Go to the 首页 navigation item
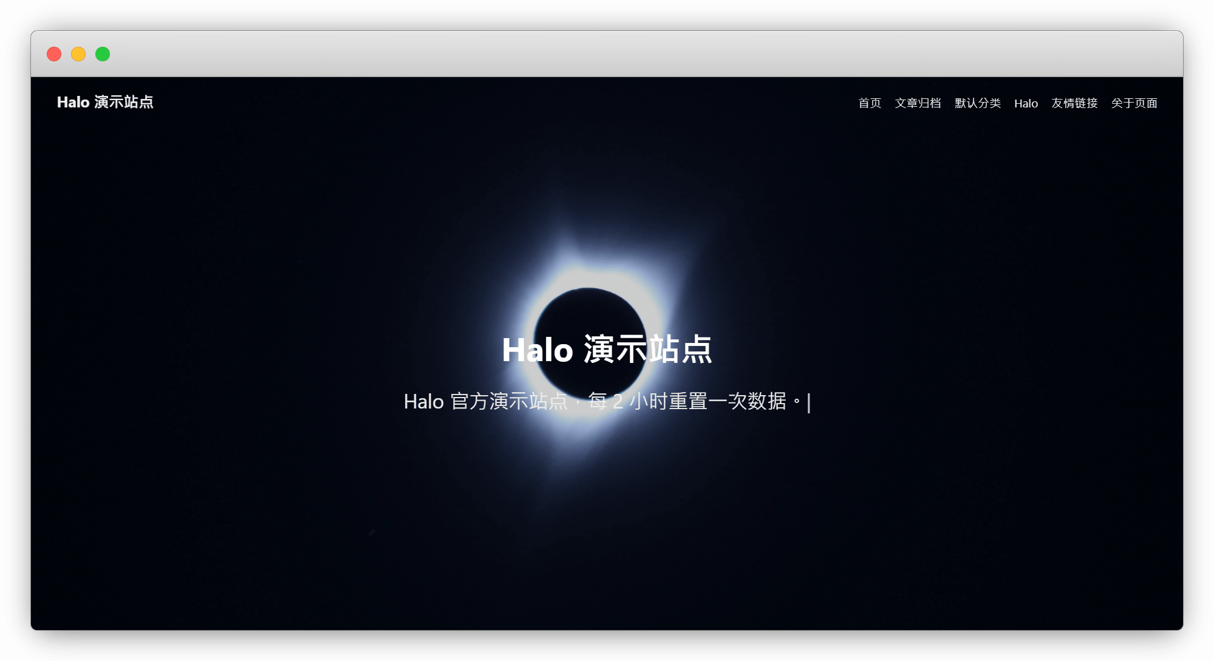The image size is (1214, 661). click(869, 103)
